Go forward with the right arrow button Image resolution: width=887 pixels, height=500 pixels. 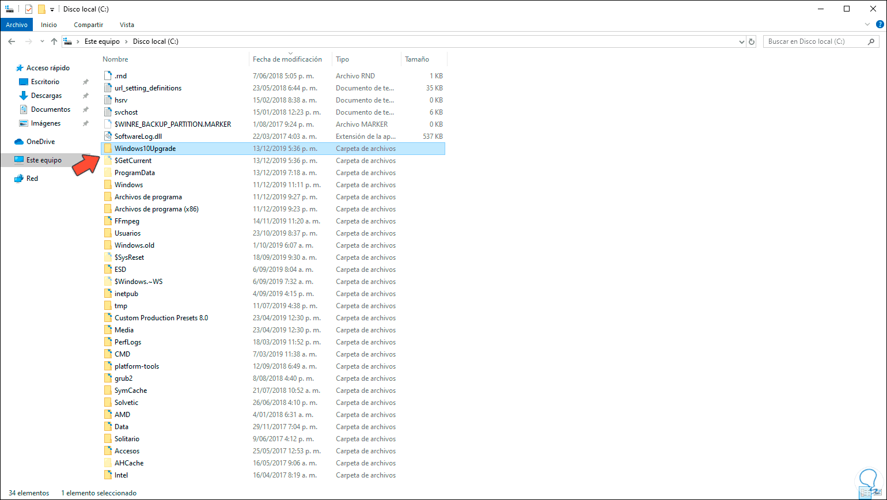click(28, 41)
